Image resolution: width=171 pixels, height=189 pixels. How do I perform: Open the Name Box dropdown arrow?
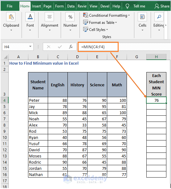click(x=30, y=46)
